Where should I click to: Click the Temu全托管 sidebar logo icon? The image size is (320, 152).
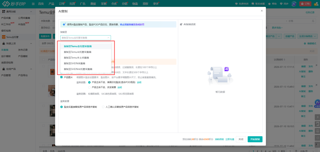pos(4,37)
